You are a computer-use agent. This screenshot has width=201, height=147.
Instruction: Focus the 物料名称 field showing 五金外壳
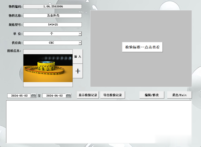(52, 16)
